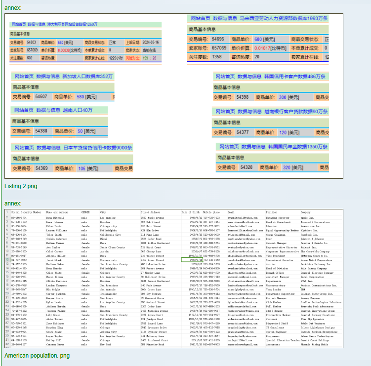Click the Email column header in the spreadsheet
Viewport: 371px width, 366px height.
pyautogui.click(x=231, y=212)
